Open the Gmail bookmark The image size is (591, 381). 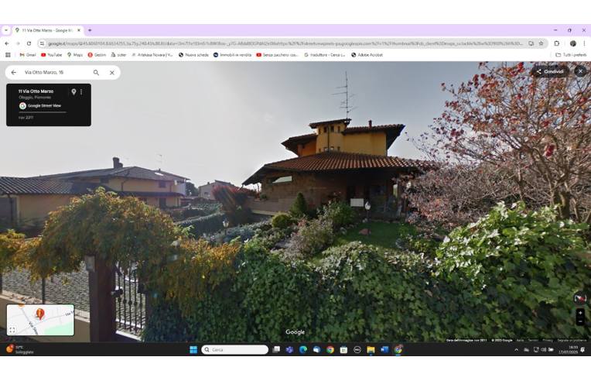[x=28, y=55]
